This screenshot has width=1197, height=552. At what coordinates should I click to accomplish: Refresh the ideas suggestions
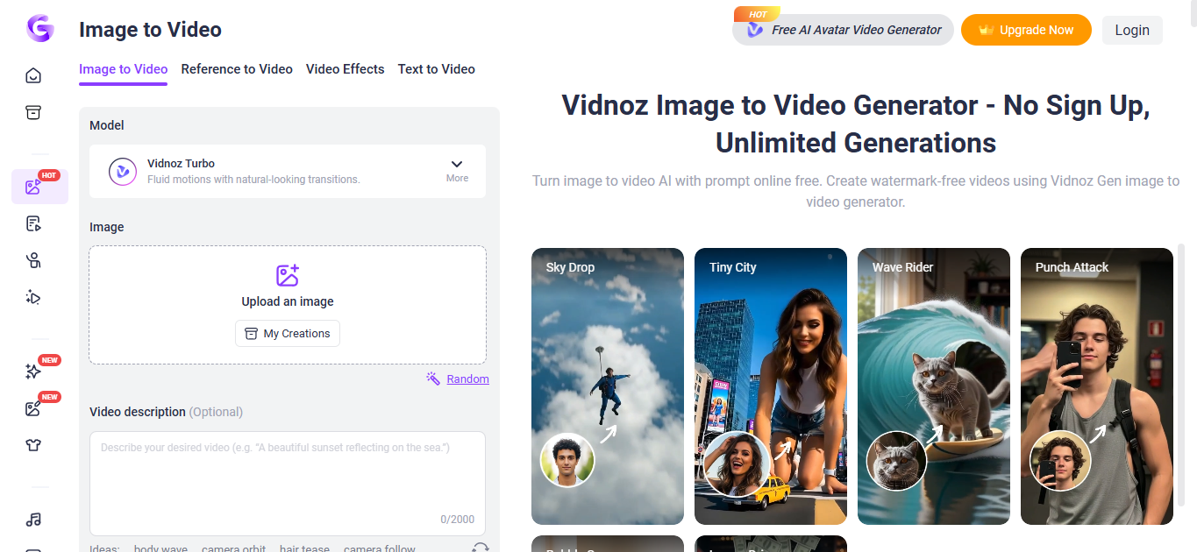point(480,548)
